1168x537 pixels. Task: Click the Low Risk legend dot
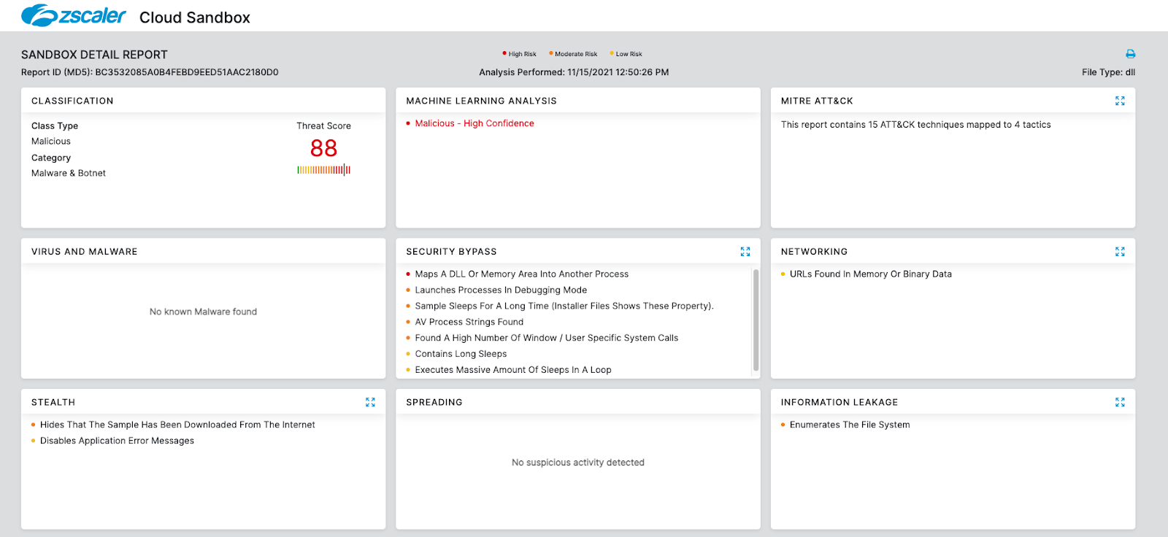[x=612, y=53]
